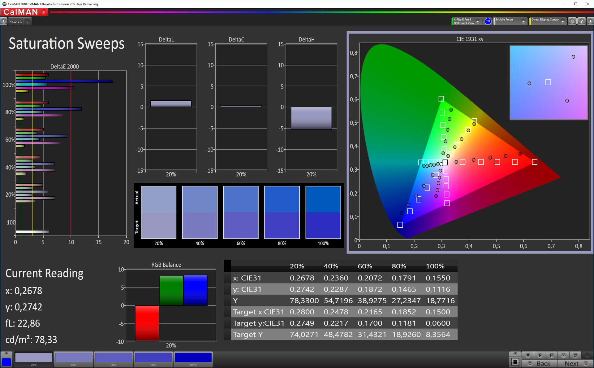Toggle the continuous read infinity icon
The height and width of the screenshot is (368, 594).
pos(563,355)
